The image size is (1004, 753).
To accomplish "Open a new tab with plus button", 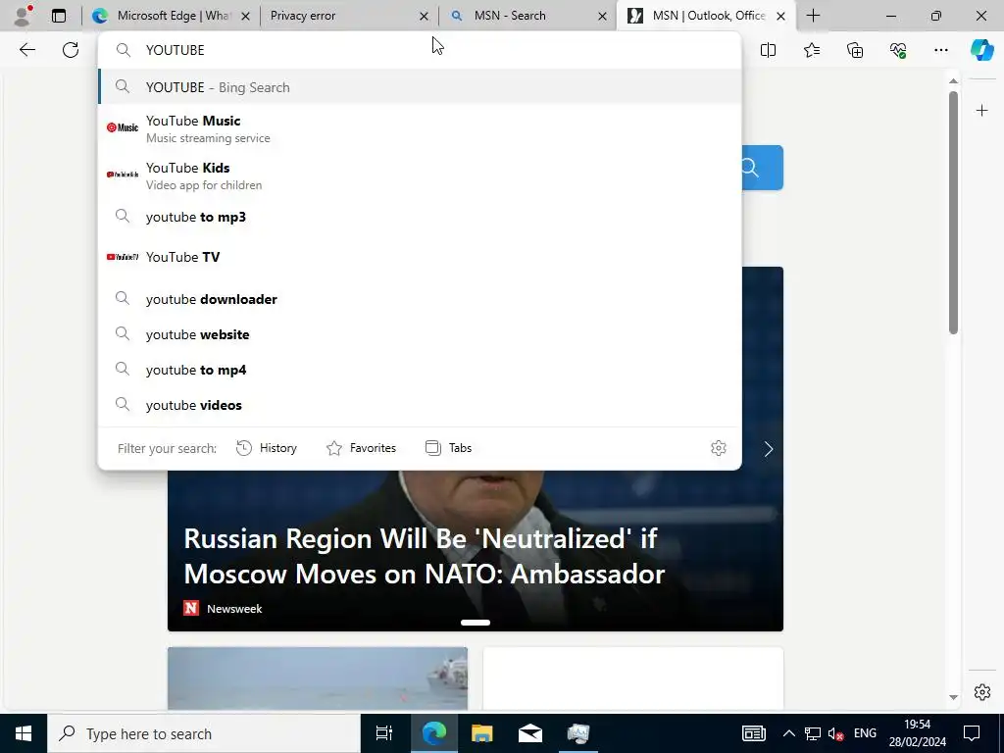I will (813, 16).
